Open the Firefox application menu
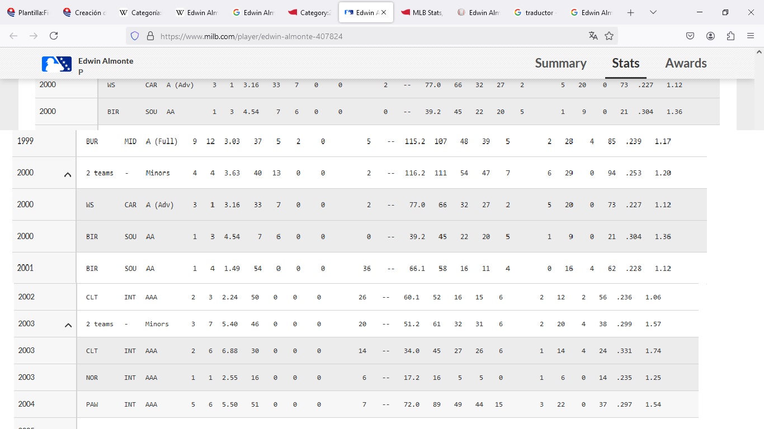 click(x=751, y=36)
